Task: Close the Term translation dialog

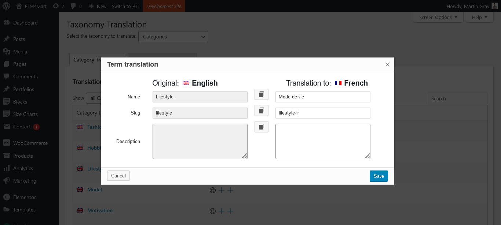Action: tap(387, 64)
